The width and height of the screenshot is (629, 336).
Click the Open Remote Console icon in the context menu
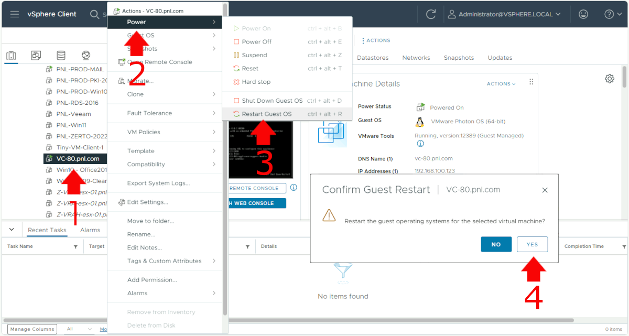click(122, 62)
